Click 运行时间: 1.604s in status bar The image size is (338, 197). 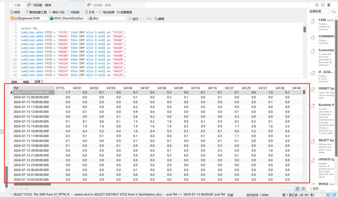coord(257,195)
